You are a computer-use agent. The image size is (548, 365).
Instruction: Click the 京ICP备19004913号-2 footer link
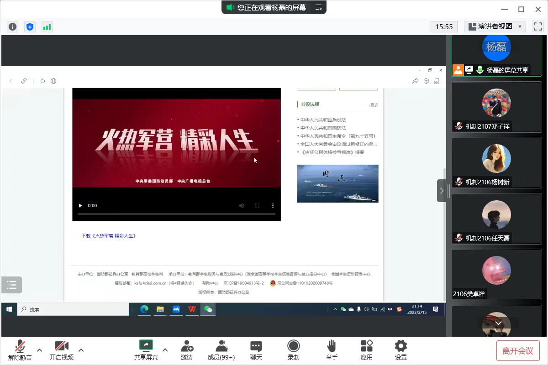point(243,283)
